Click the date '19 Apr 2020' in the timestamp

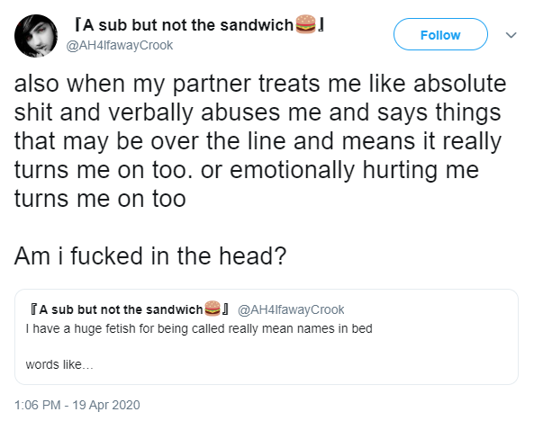point(106,405)
